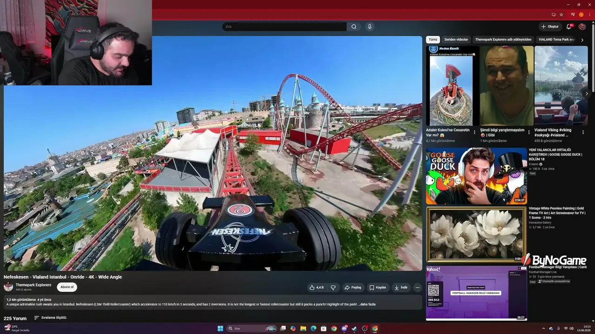The height and width of the screenshot is (334, 595).
Task: Launch Microsoft Edge from the taskbar
Action: (x=313, y=328)
